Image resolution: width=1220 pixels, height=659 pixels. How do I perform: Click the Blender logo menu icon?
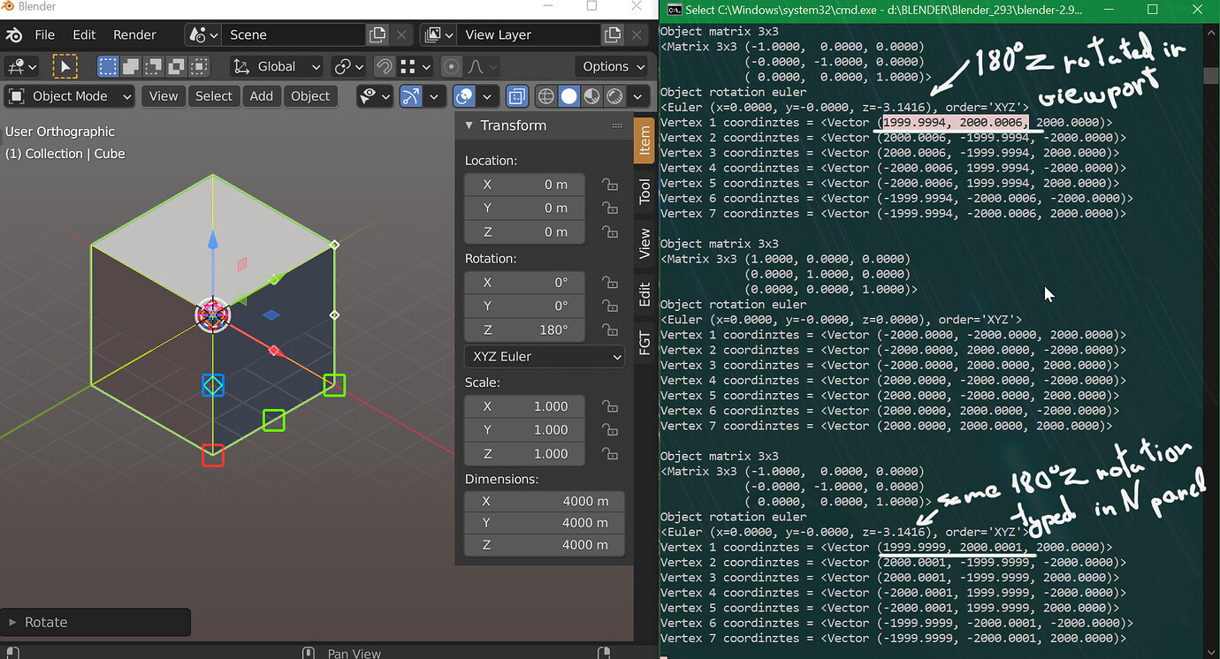14,35
